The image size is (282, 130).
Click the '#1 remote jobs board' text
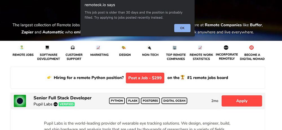coord(208,78)
